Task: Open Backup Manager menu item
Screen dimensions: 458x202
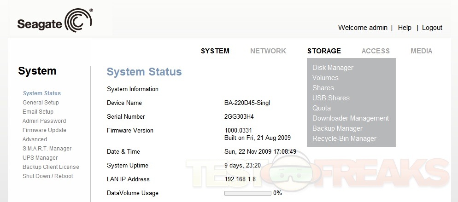Action: point(337,128)
